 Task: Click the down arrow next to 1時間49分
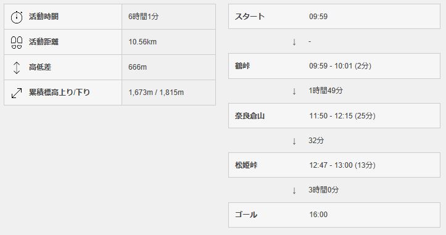(294, 91)
